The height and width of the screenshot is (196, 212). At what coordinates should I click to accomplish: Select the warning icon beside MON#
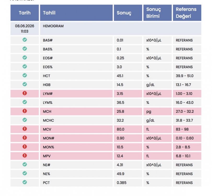click(x=25, y=138)
